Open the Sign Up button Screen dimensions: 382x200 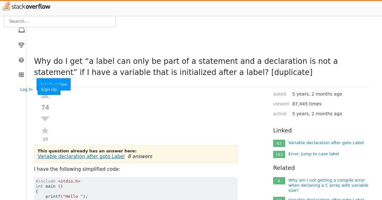tap(49, 89)
